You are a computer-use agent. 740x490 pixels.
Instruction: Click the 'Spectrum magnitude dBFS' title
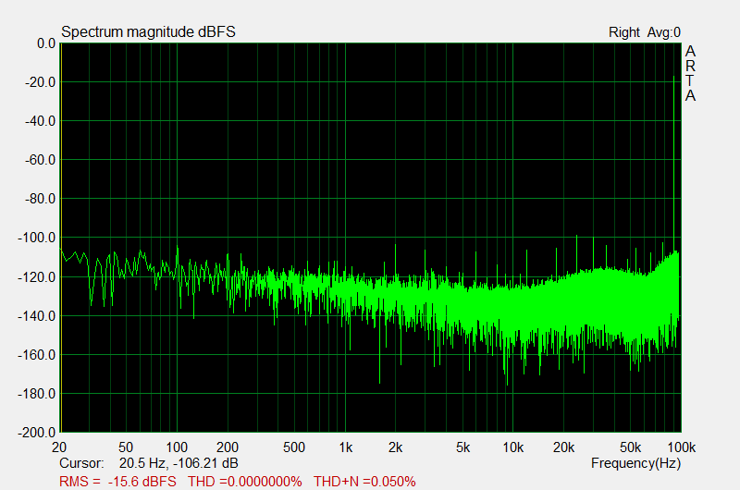coord(148,32)
